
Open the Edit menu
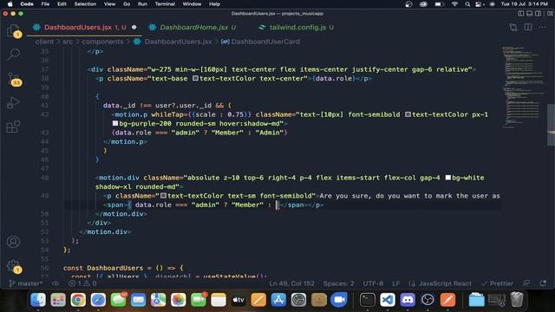click(62, 3)
